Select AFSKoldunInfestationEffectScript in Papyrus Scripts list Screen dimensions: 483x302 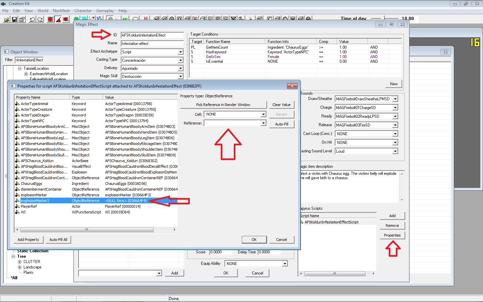click(x=338, y=222)
